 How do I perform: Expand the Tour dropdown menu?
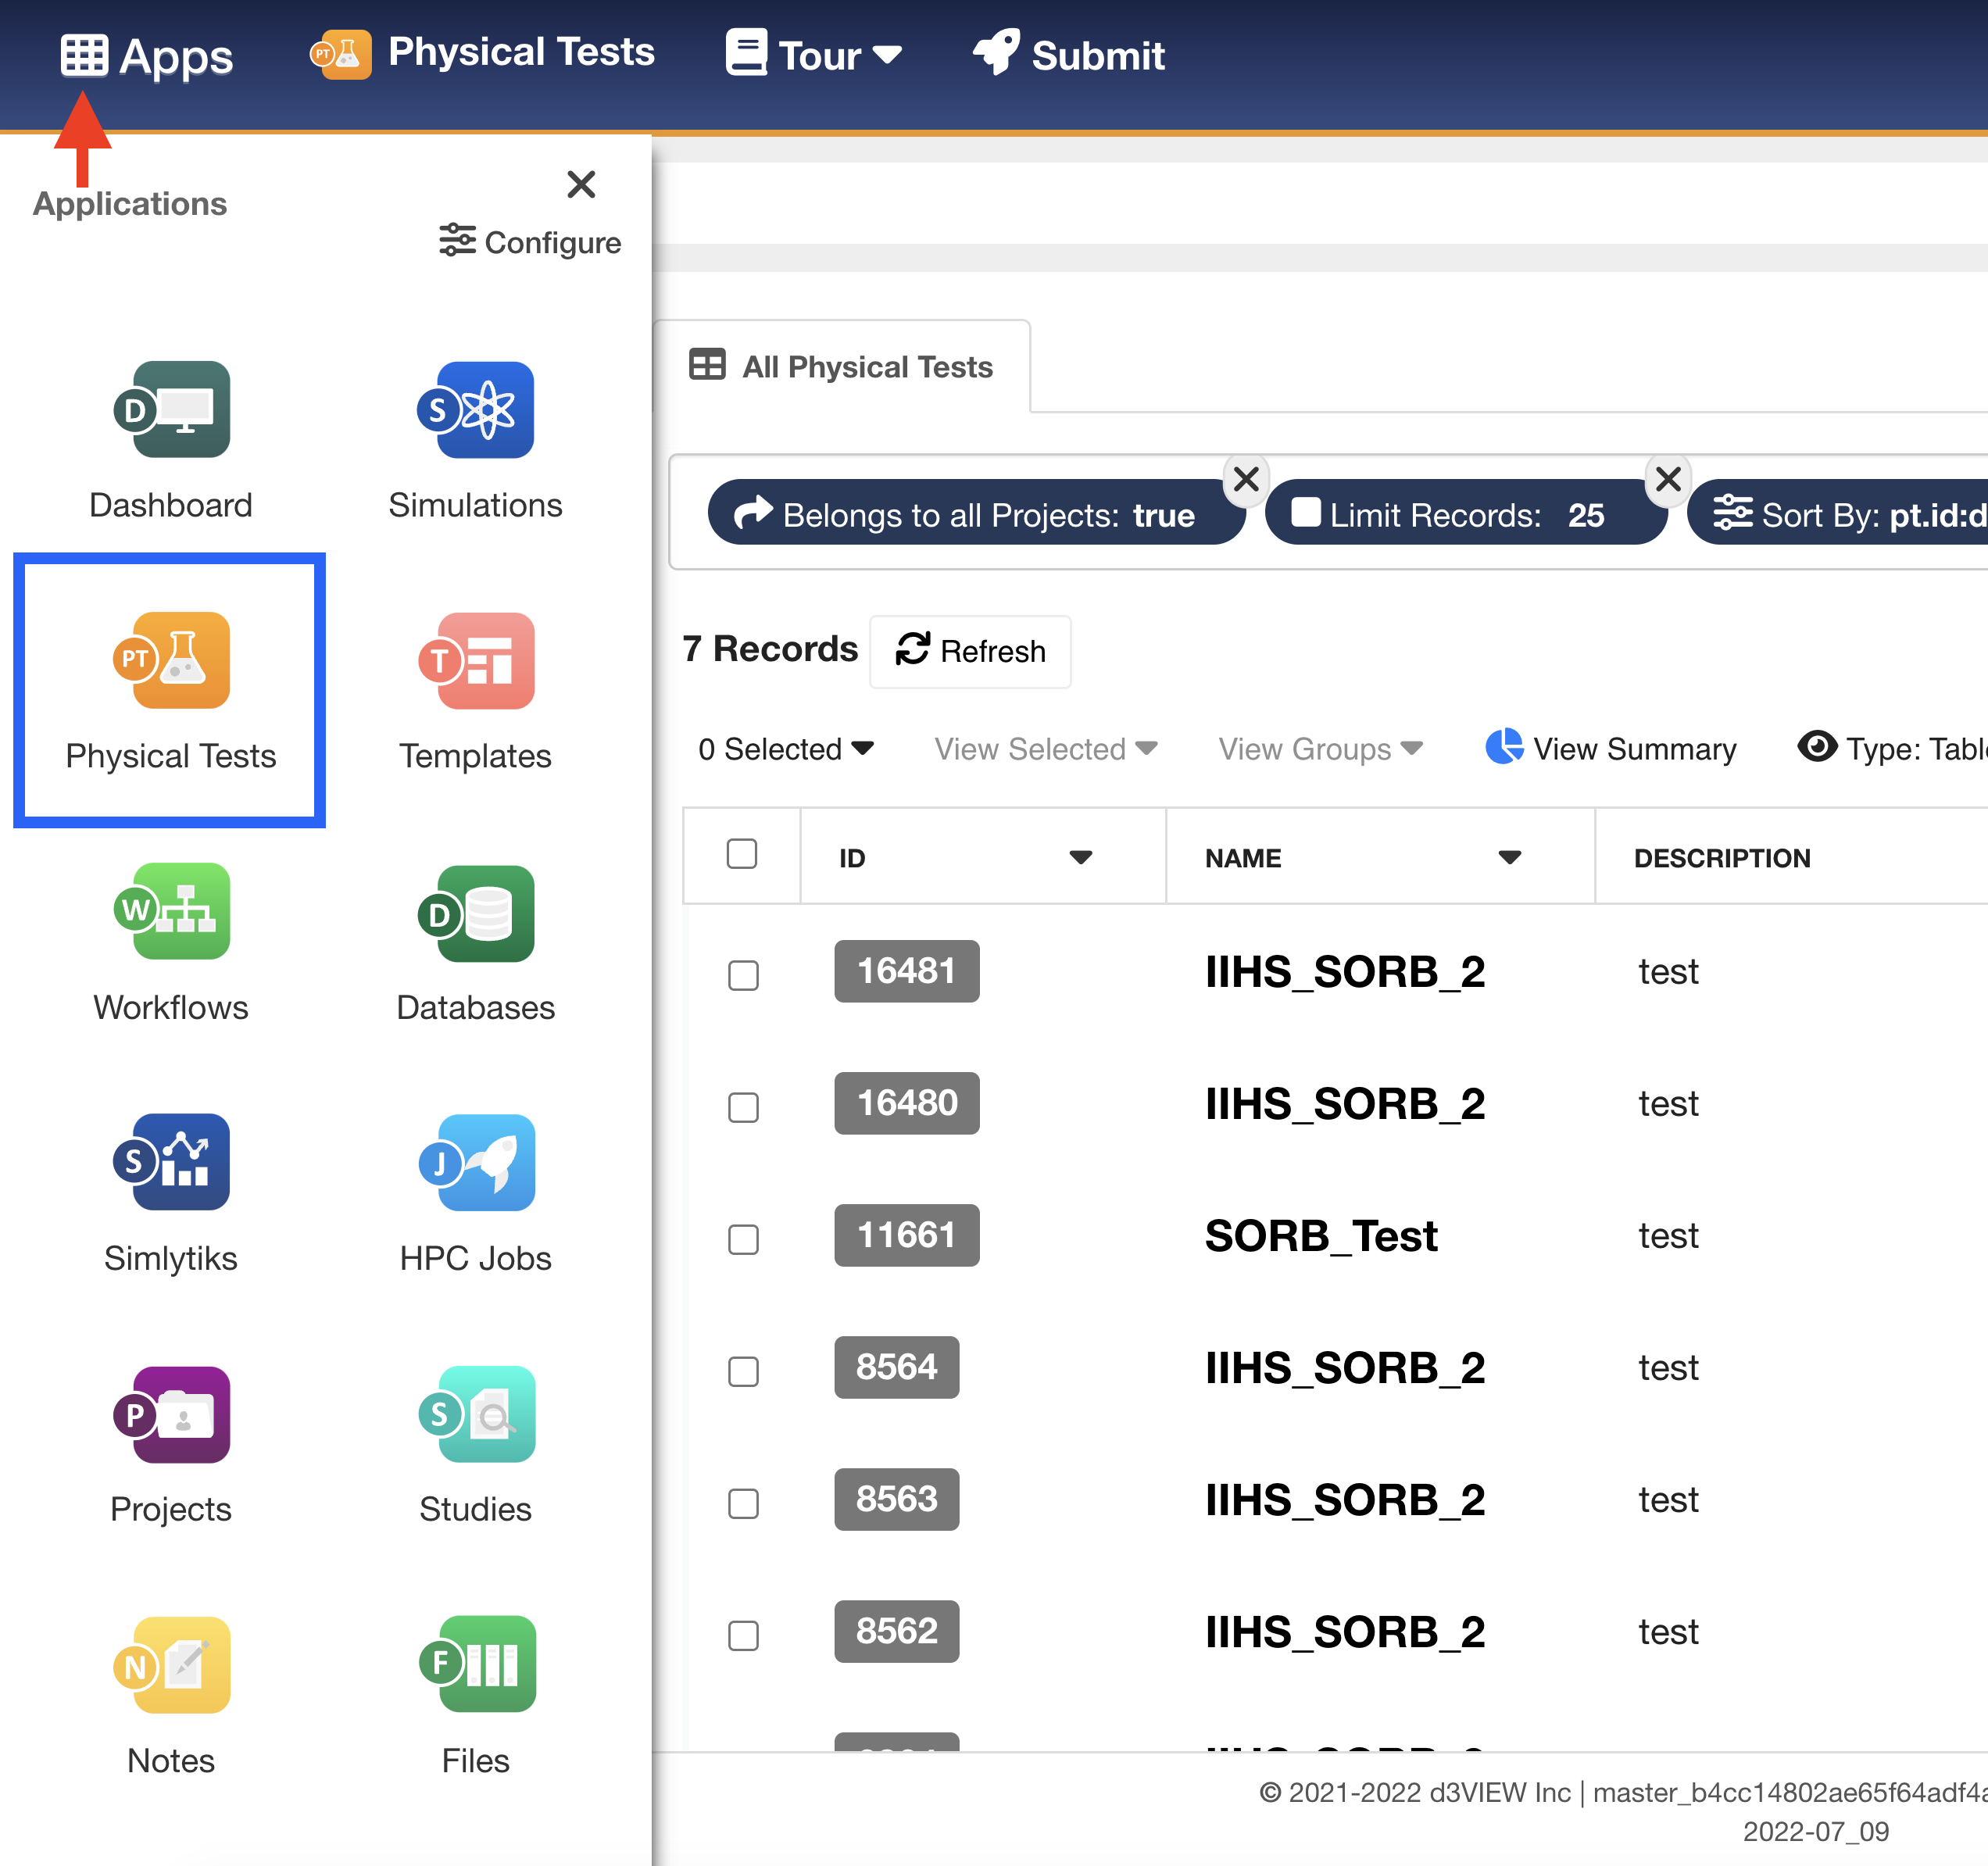pos(887,55)
